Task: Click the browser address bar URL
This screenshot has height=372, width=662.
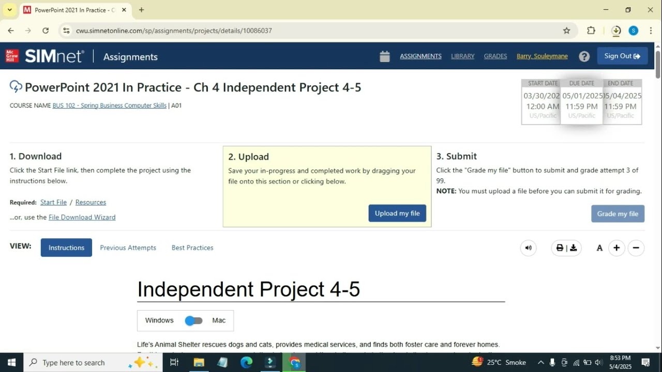Action: (174, 30)
